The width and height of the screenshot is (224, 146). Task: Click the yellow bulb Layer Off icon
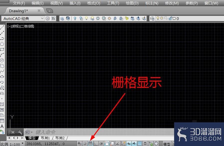[x=86, y=18]
